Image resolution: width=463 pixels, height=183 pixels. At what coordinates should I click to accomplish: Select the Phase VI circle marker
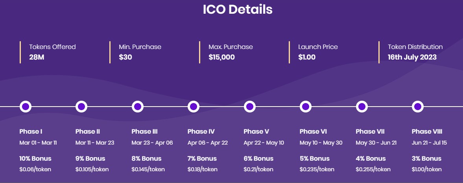(x=306, y=107)
